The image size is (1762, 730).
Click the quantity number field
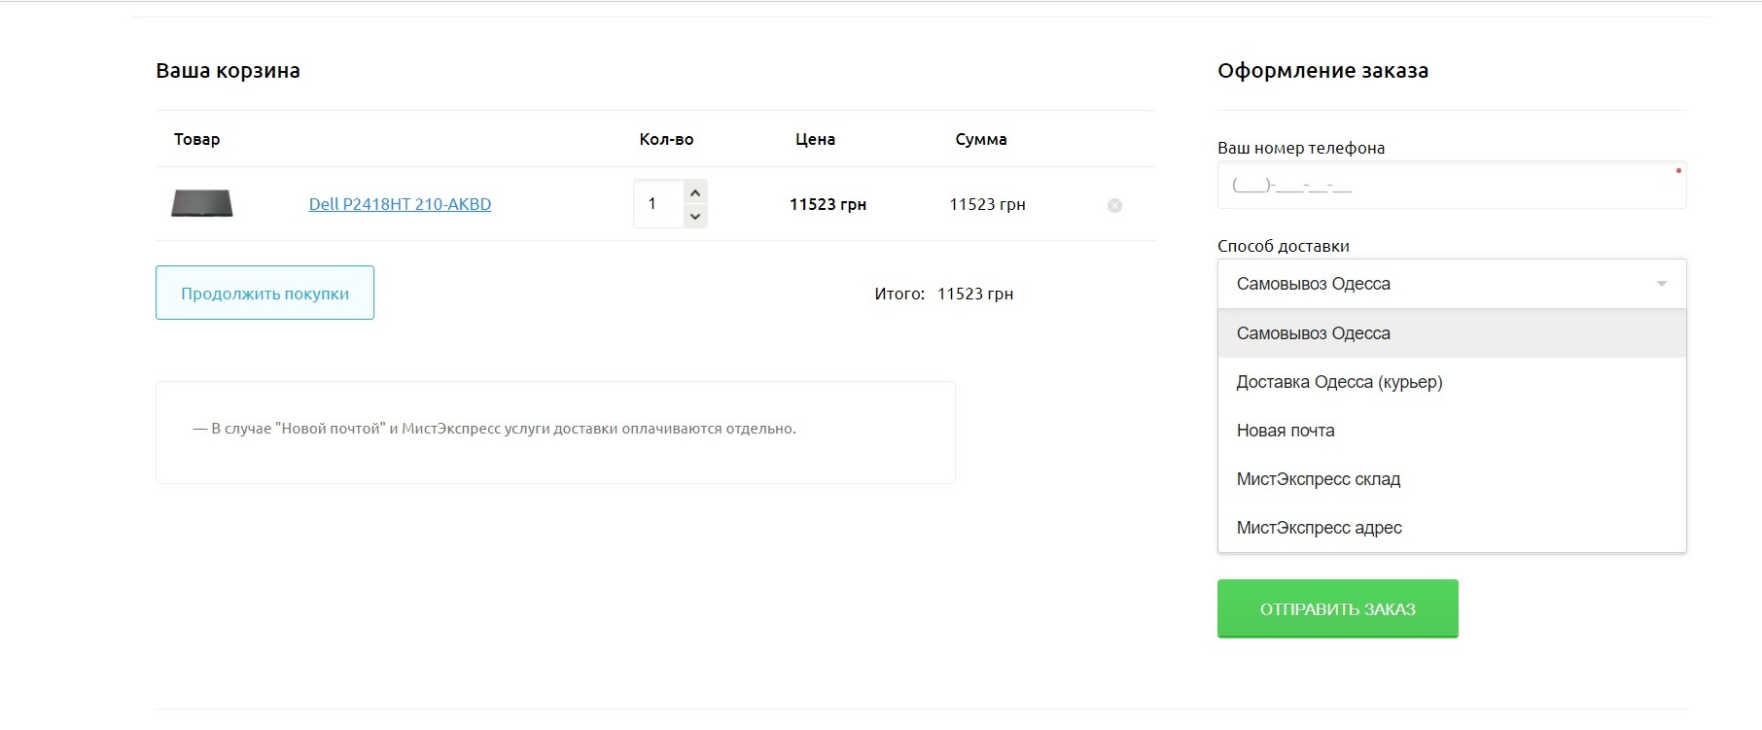click(658, 204)
